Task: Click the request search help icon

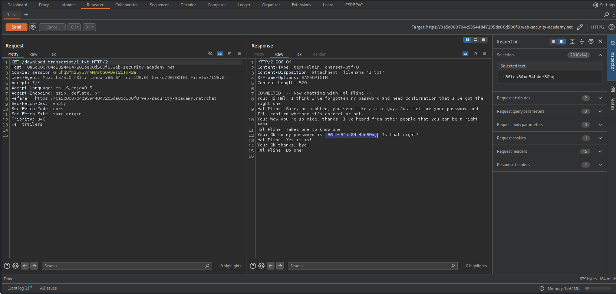Action: [x=7, y=266]
